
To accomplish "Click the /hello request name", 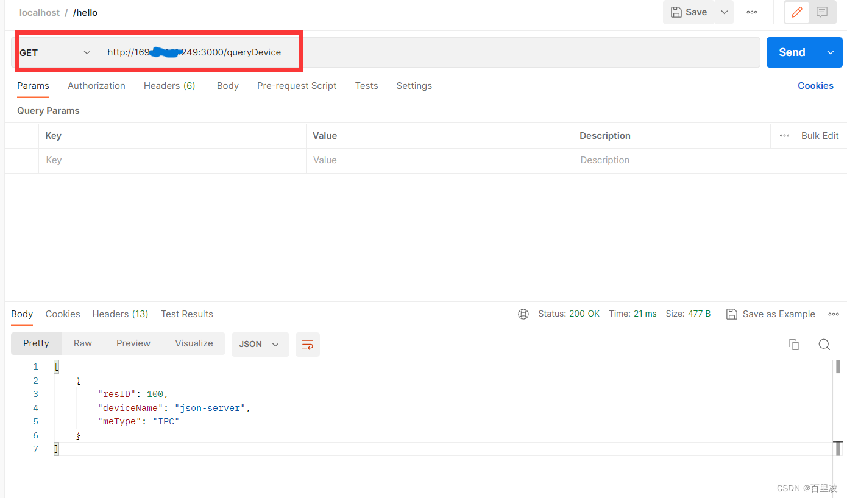I will tap(85, 13).
